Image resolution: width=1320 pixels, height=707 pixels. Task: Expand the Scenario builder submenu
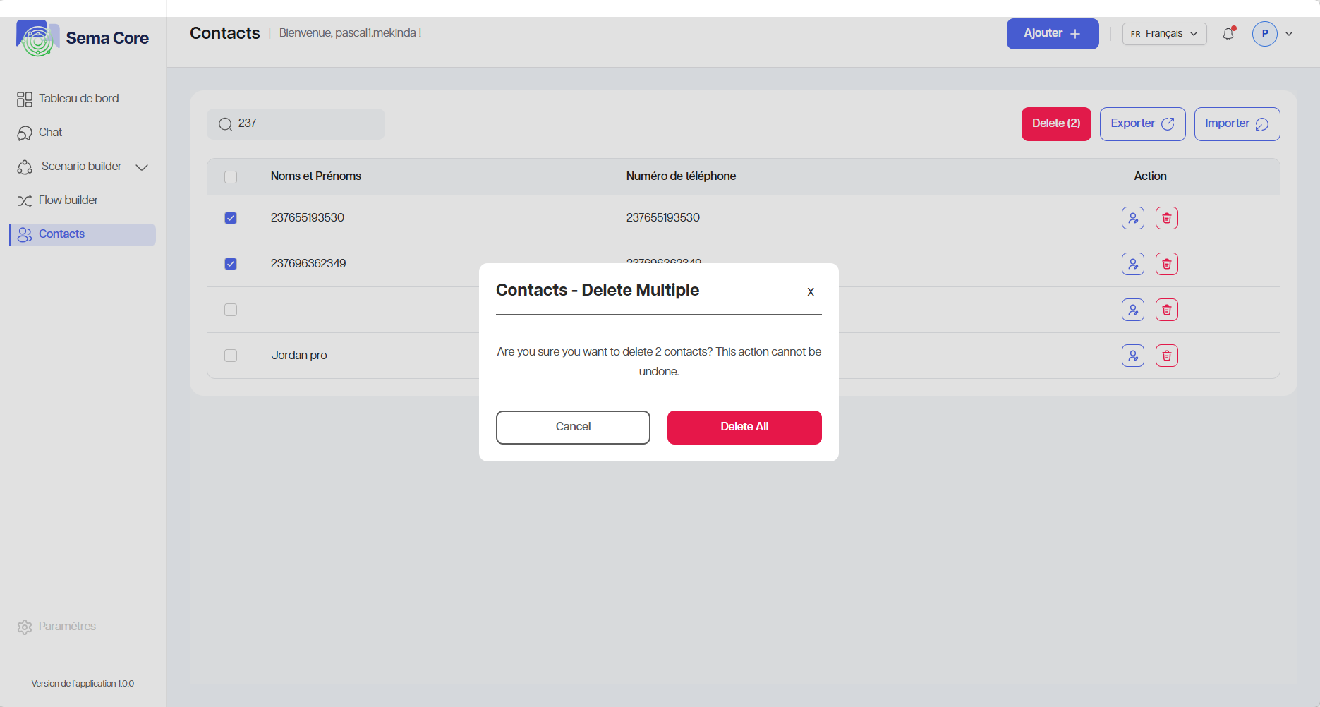[142, 167]
